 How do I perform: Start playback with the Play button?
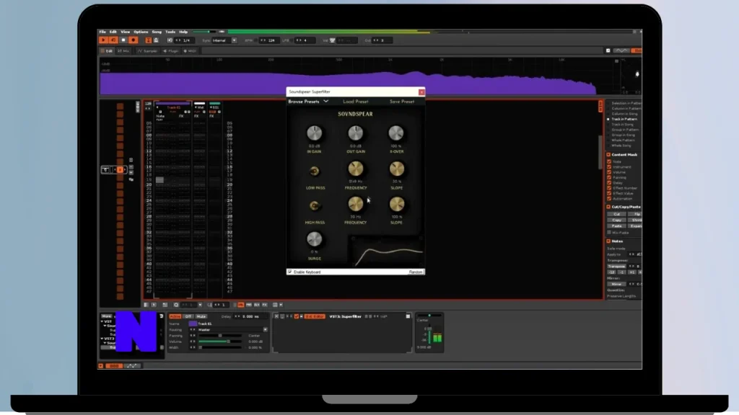coord(103,40)
